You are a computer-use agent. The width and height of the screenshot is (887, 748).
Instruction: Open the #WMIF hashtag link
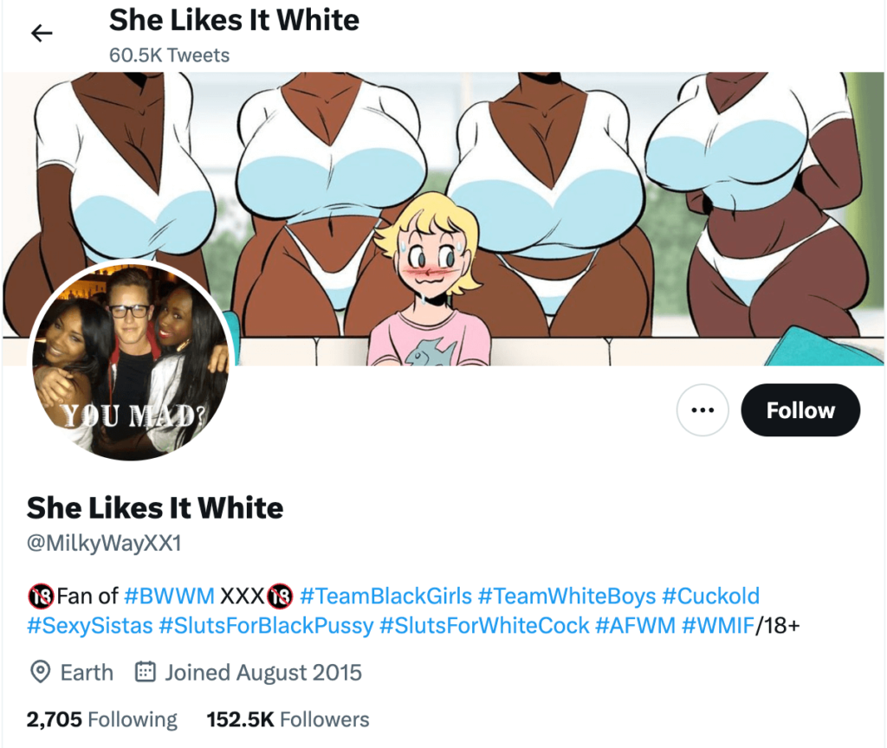point(718,625)
